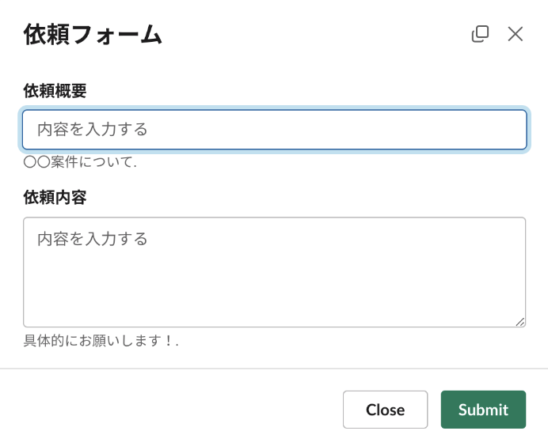Screen dimensions: 548x446
Task: Select the placeholder in the summary field
Action: click(93, 130)
